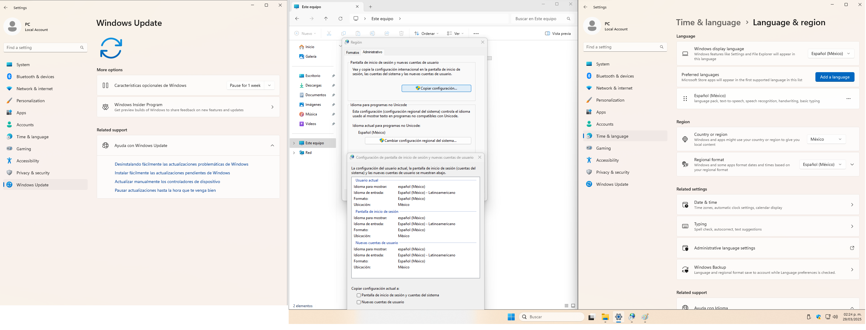Screen dimensions: 866x330
Task: Select Privacy & security in right Settings sidebar
Action: point(625,173)
